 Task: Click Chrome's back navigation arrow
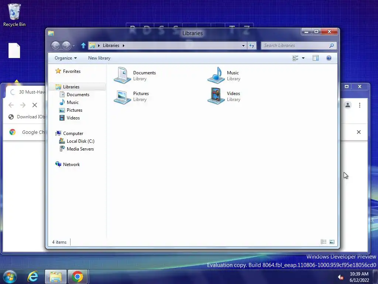pos(11,105)
